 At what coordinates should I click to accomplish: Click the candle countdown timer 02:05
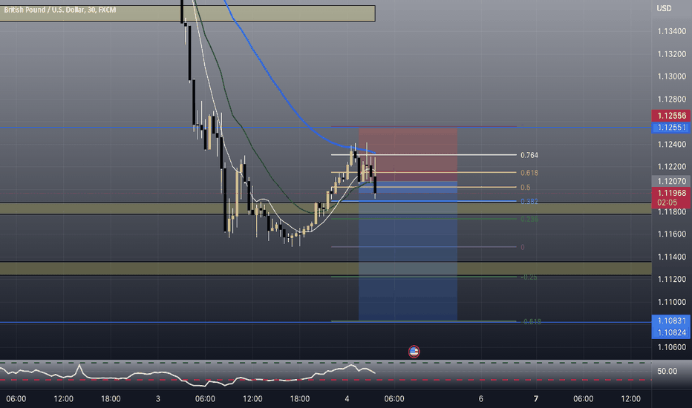(x=667, y=203)
